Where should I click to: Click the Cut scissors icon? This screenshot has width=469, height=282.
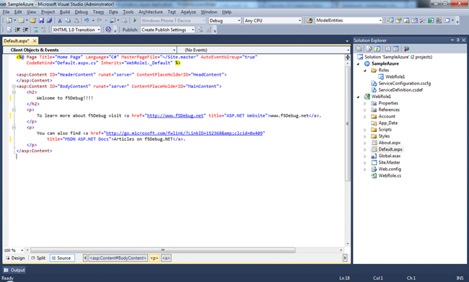point(60,21)
